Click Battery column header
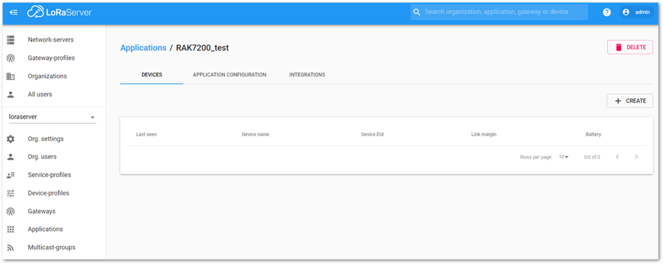The height and width of the screenshot is (264, 663). [593, 135]
